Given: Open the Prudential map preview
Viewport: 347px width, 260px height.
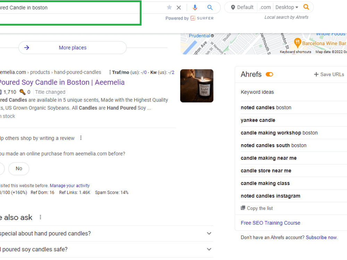Looking at the screenshot, I should click(x=201, y=36).
